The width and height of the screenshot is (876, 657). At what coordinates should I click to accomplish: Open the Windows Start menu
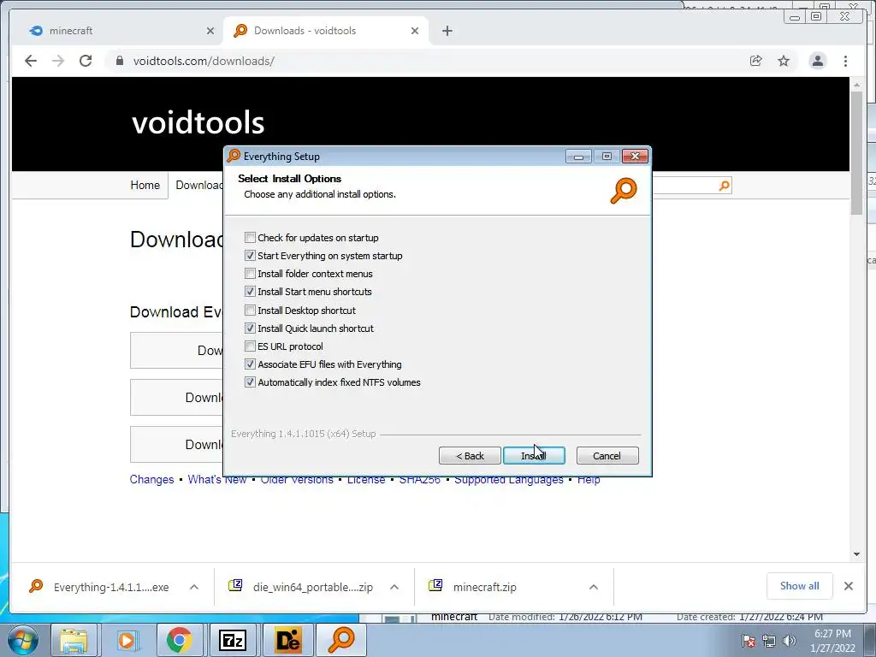tap(23, 640)
